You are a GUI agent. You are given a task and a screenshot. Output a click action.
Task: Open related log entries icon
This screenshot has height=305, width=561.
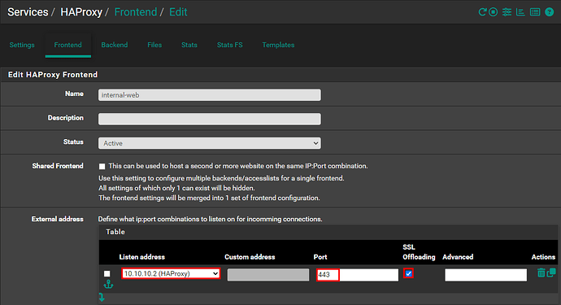tap(535, 12)
